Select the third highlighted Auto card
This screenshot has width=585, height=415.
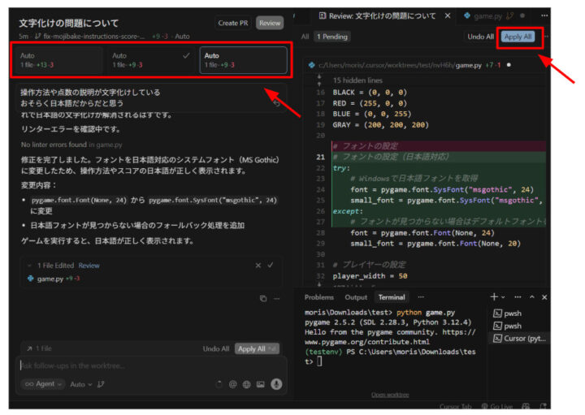(x=245, y=60)
